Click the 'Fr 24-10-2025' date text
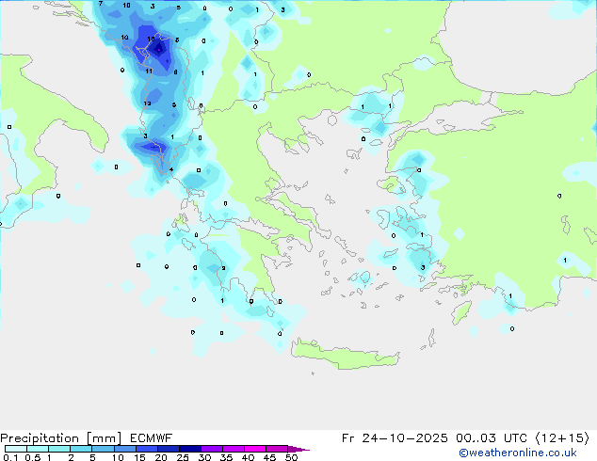Screen dimensions: 597x461 [395, 438]
